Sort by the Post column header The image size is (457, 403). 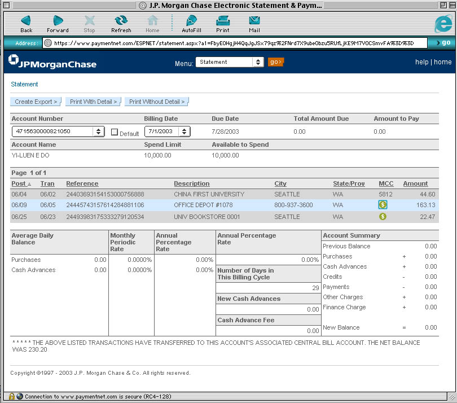[21, 183]
